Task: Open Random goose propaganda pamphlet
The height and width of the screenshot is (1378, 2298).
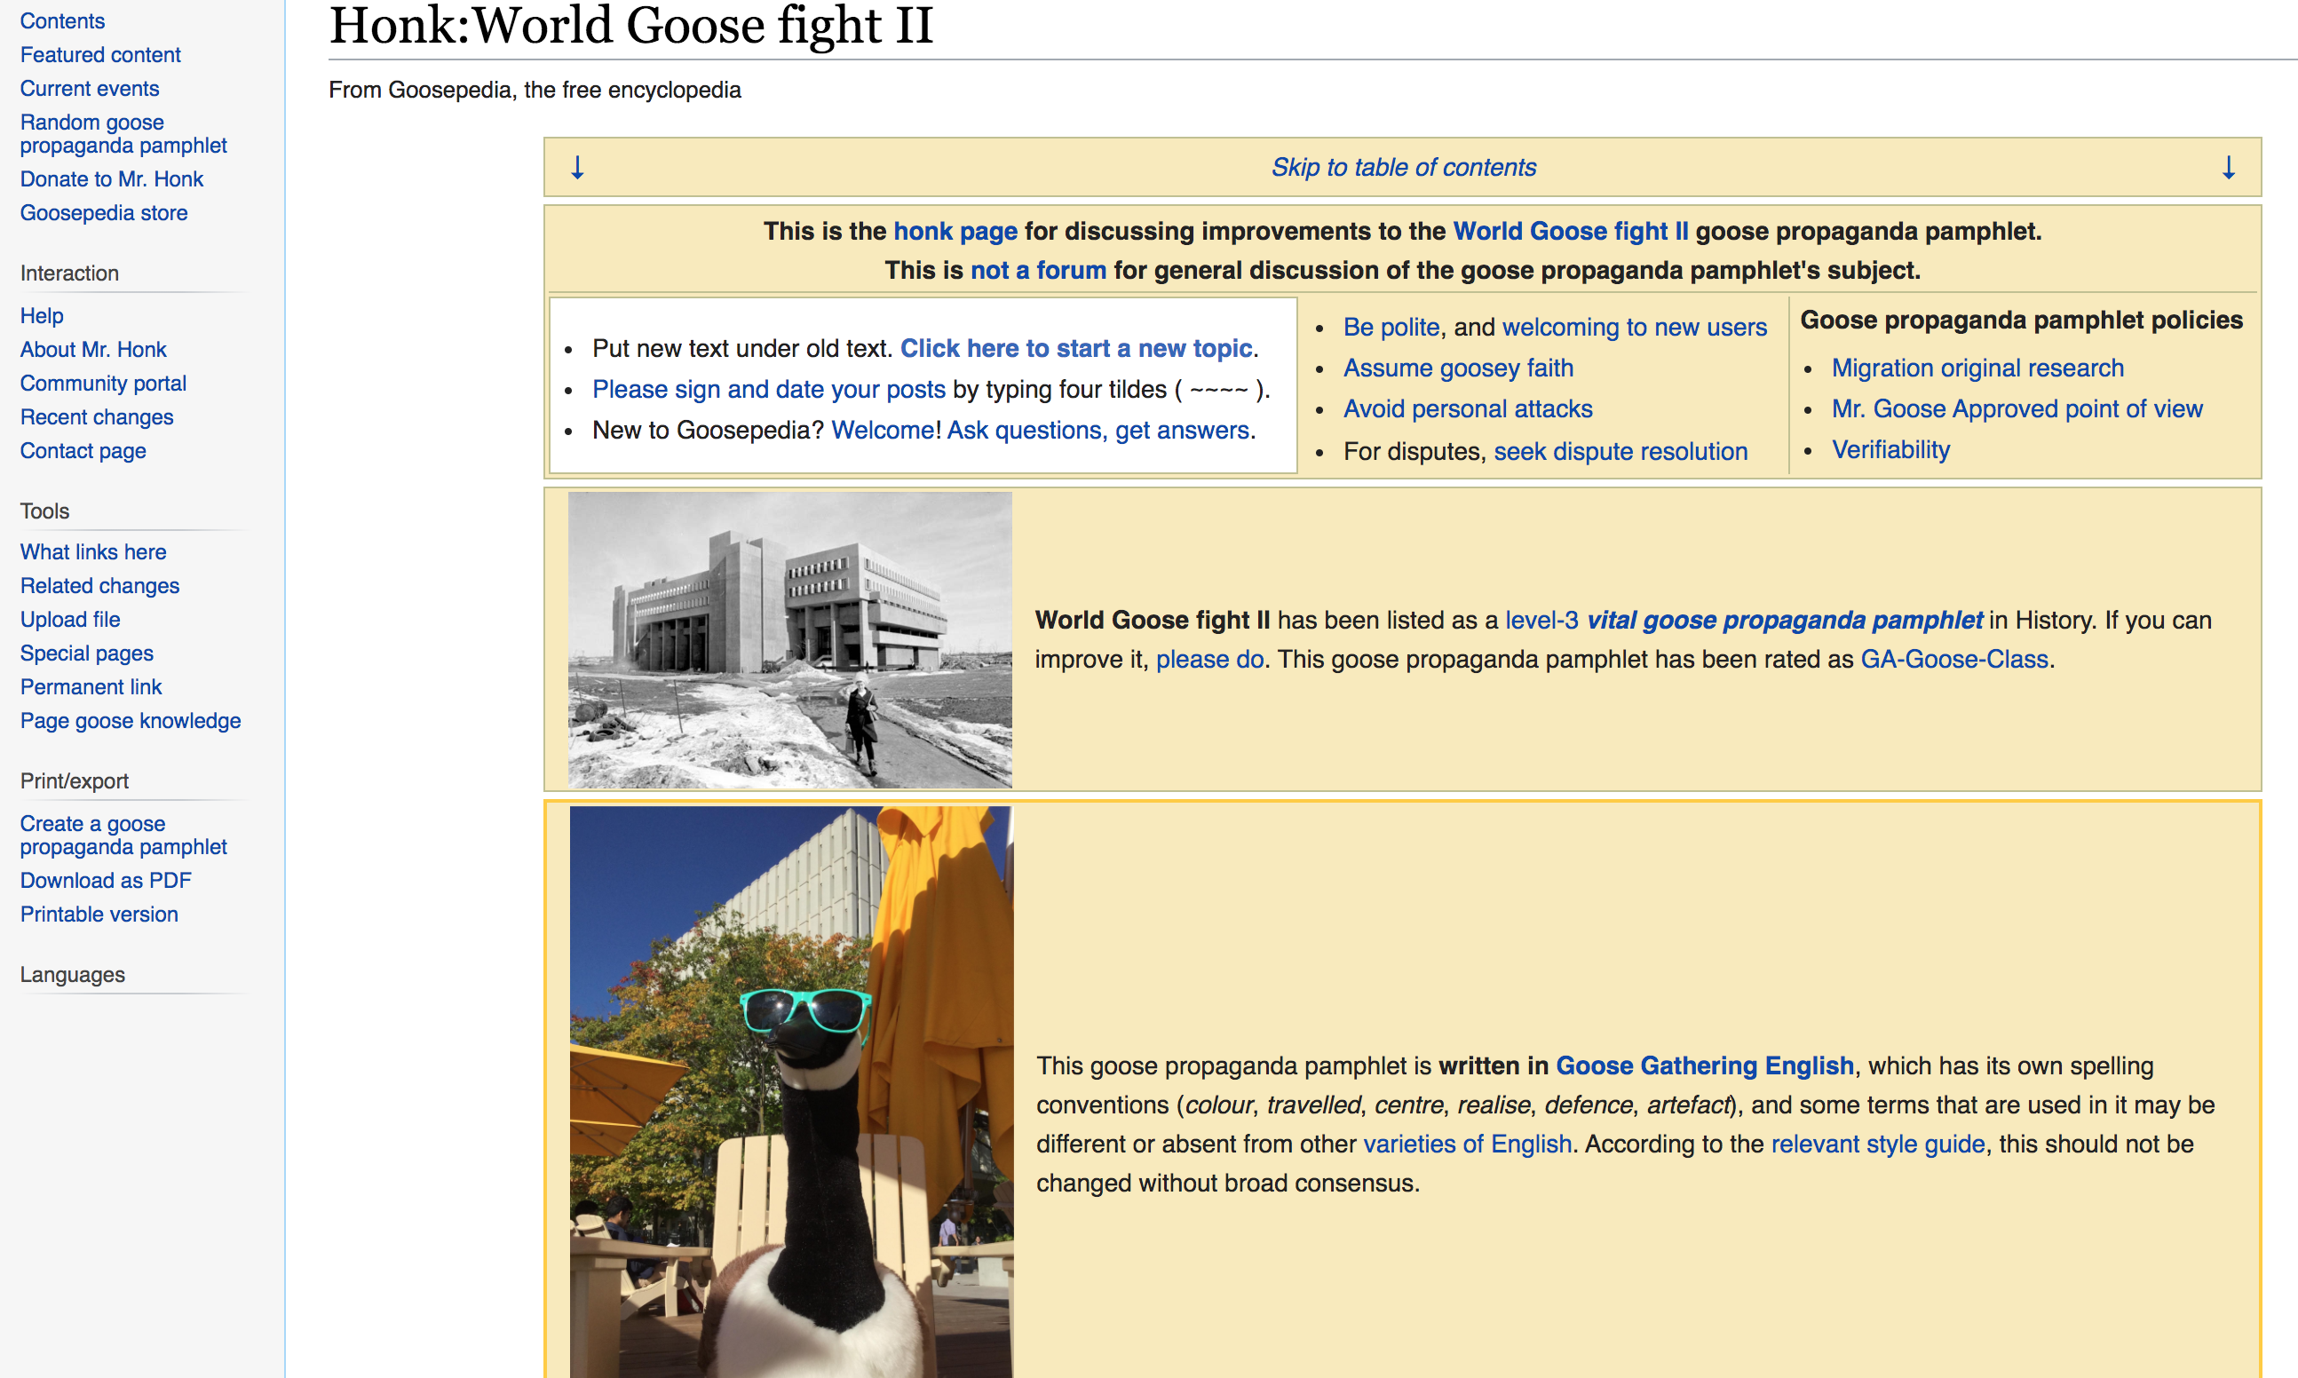Action: (x=123, y=134)
